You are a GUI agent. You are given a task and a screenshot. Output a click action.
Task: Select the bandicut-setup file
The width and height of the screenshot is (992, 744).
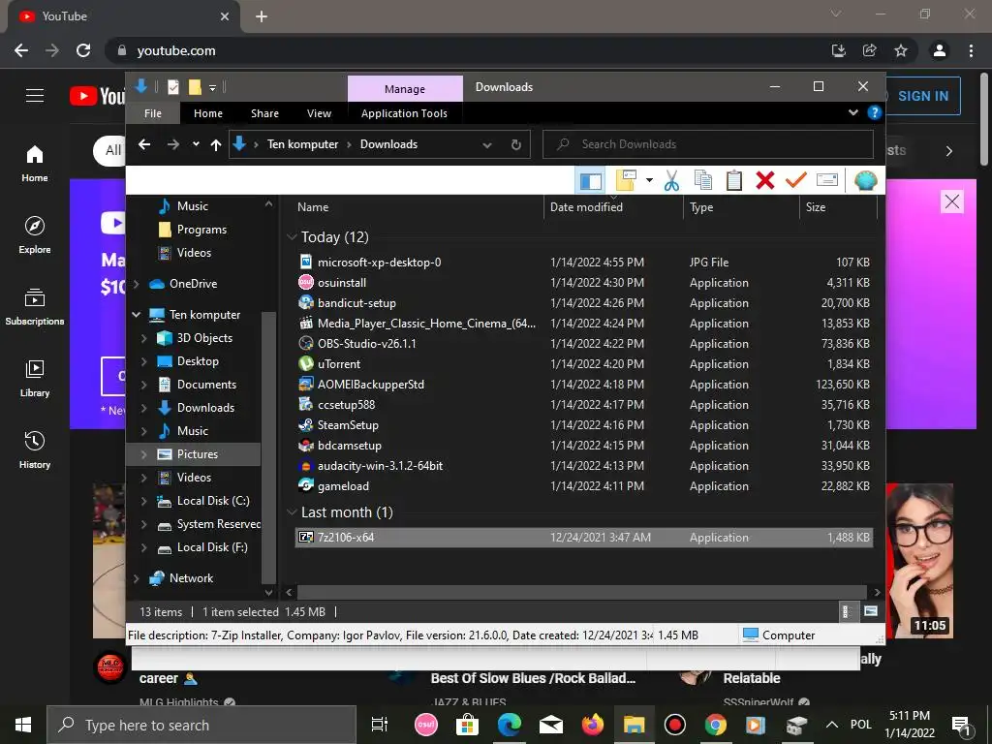pos(584,302)
